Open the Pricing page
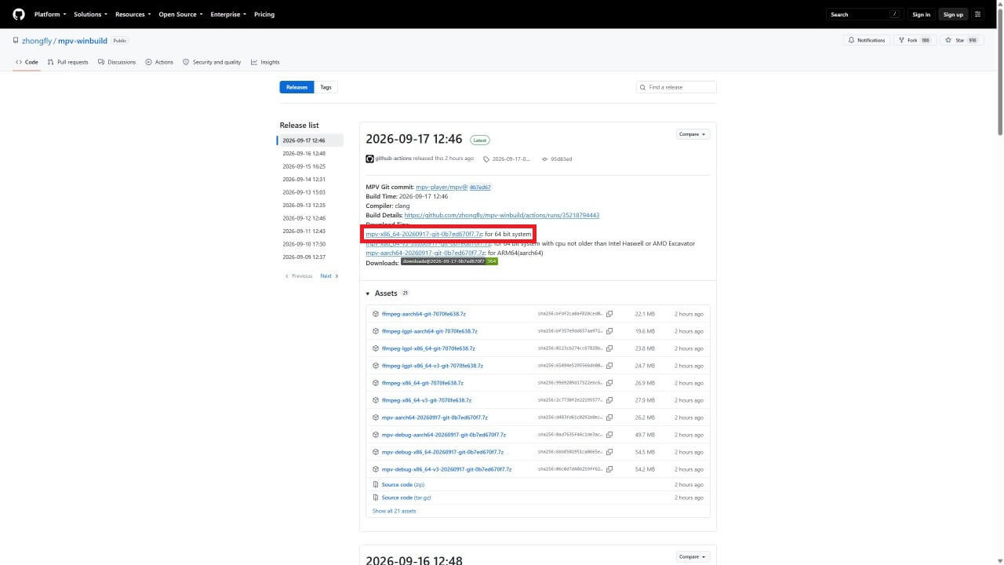Screen dimensions: 1004x565 click(x=264, y=14)
